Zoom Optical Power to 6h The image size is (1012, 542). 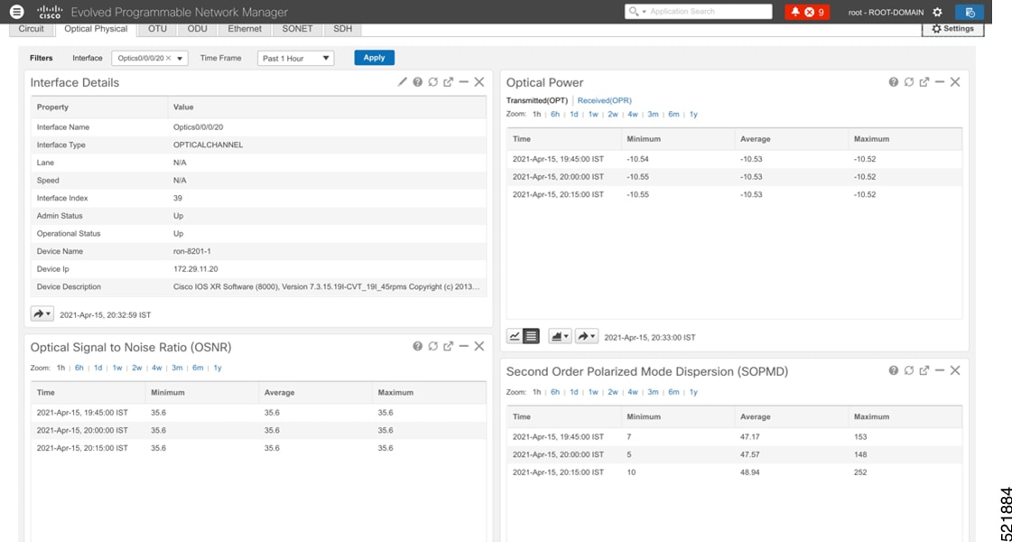555,115
